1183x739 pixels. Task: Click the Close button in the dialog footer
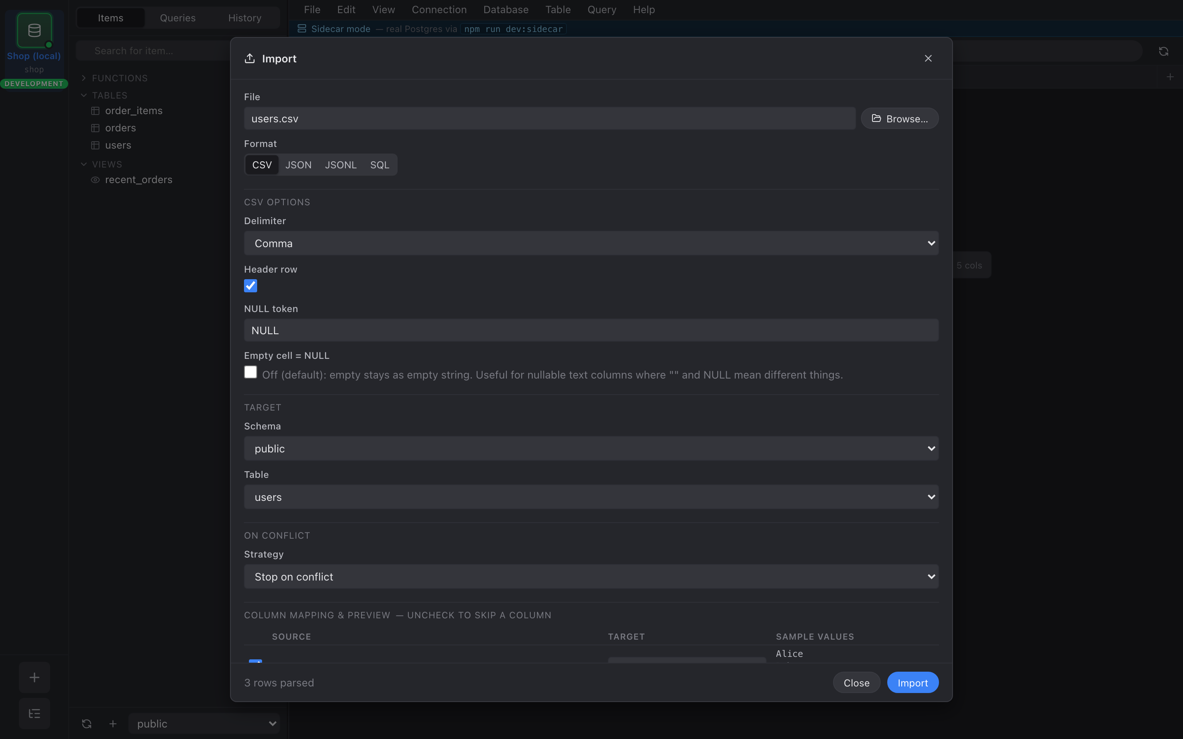coord(856,683)
